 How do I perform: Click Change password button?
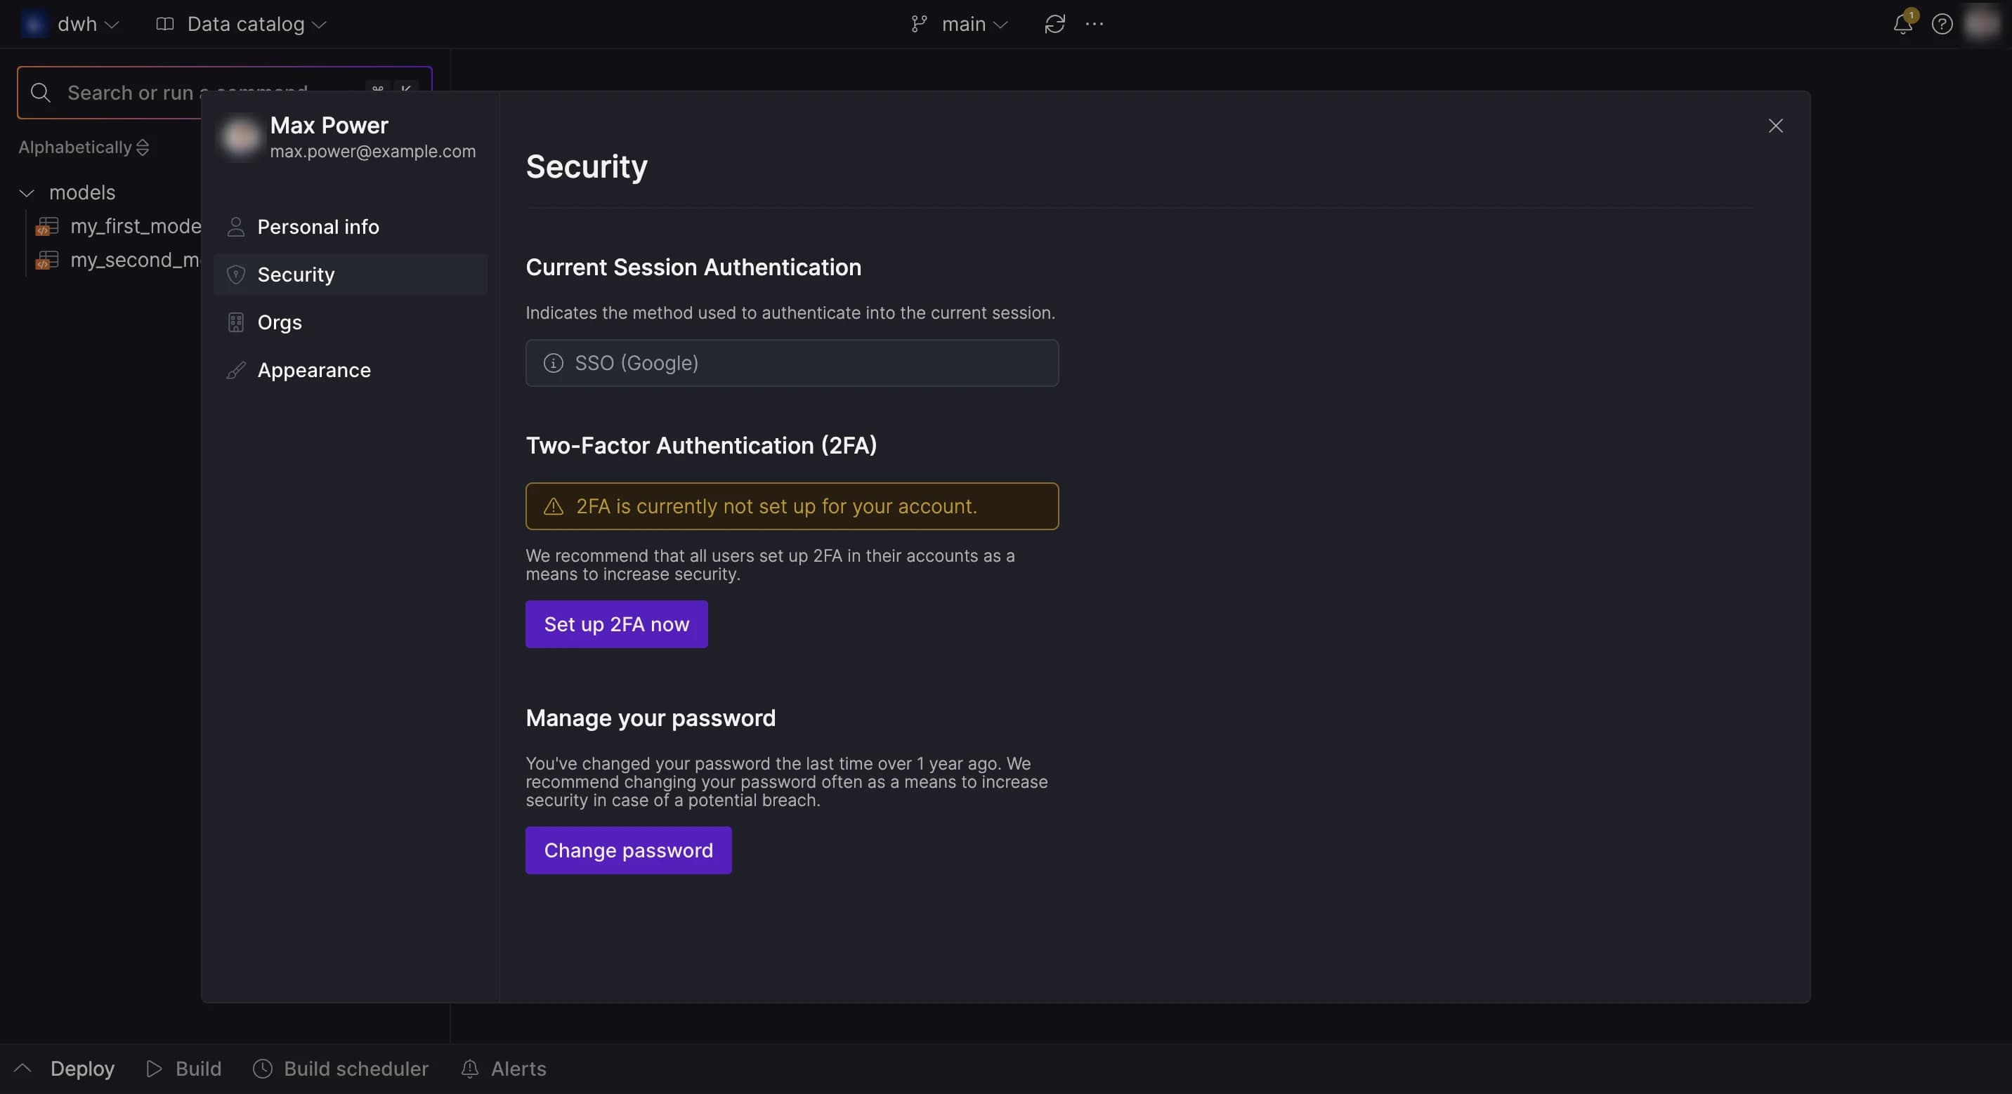tap(628, 850)
